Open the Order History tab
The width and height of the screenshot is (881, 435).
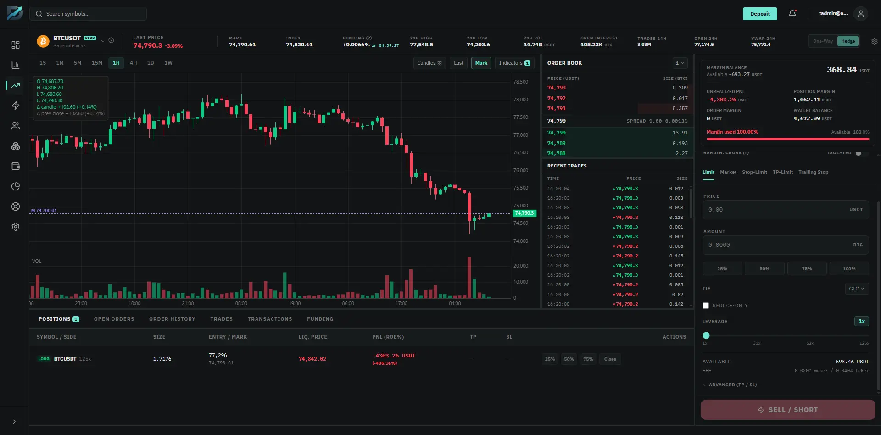click(x=172, y=319)
